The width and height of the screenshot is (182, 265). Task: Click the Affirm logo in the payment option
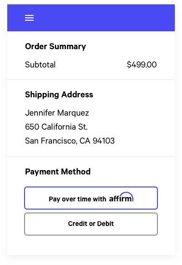(x=121, y=197)
